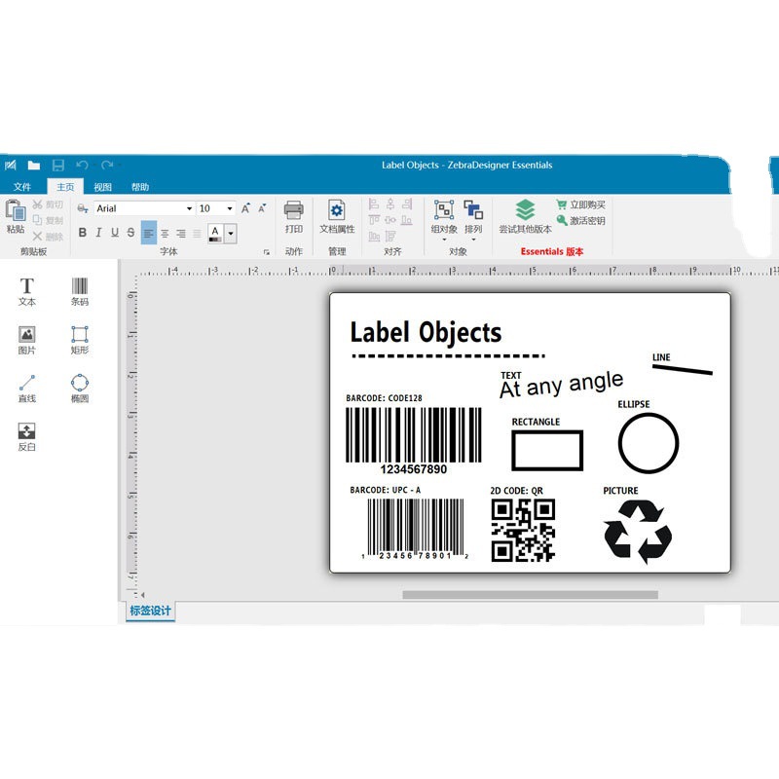
Task: Click Try Other Versions (尝试其他版本) layers icon
Action: click(x=525, y=210)
